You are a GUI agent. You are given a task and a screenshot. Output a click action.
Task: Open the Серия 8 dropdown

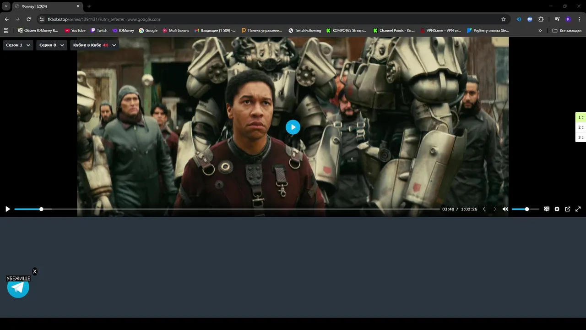(51, 45)
